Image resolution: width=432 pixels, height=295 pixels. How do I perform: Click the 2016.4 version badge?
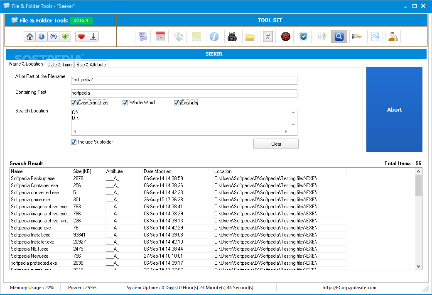(x=81, y=20)
